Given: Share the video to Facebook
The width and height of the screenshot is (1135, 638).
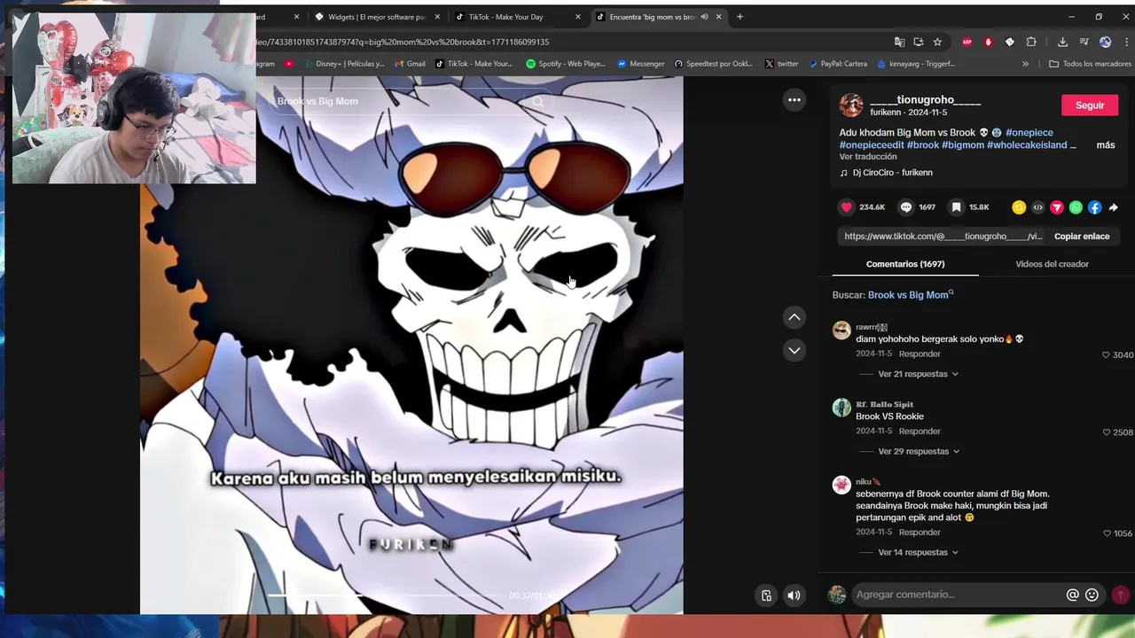Looking at the screenshot, I should pos(1095,207).
